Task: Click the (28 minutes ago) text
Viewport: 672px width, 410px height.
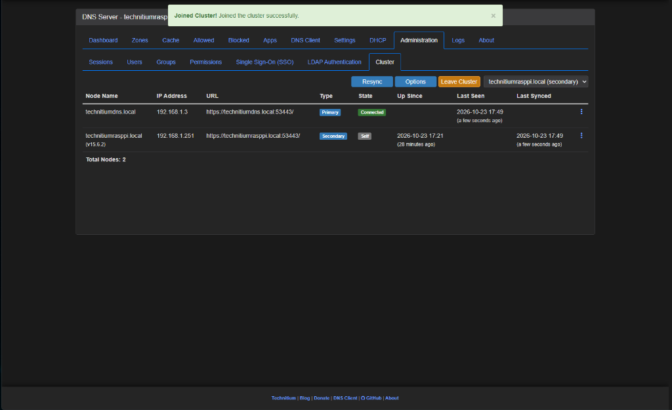Action: 415,144
